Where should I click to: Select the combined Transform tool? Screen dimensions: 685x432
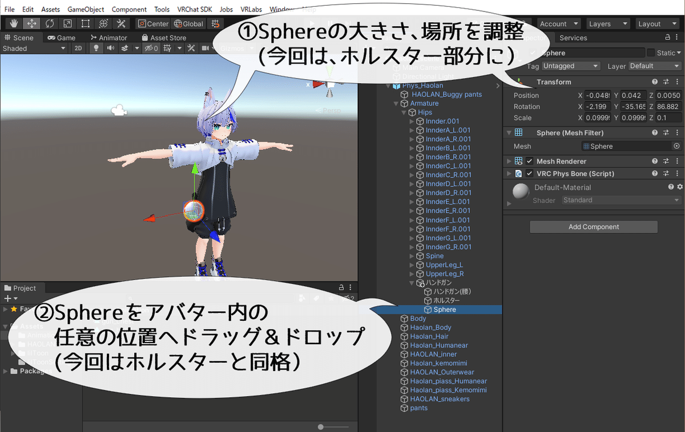coord(103,23)
